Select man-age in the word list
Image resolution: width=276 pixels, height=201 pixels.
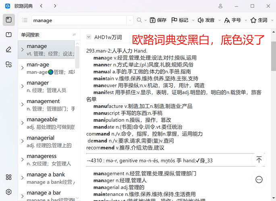[x=46, y=68]
